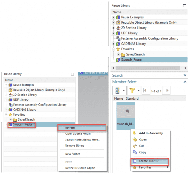Click the Reuse Examples library icon in the left panel
The image size is (189, 174).
[x=10, y=85]
